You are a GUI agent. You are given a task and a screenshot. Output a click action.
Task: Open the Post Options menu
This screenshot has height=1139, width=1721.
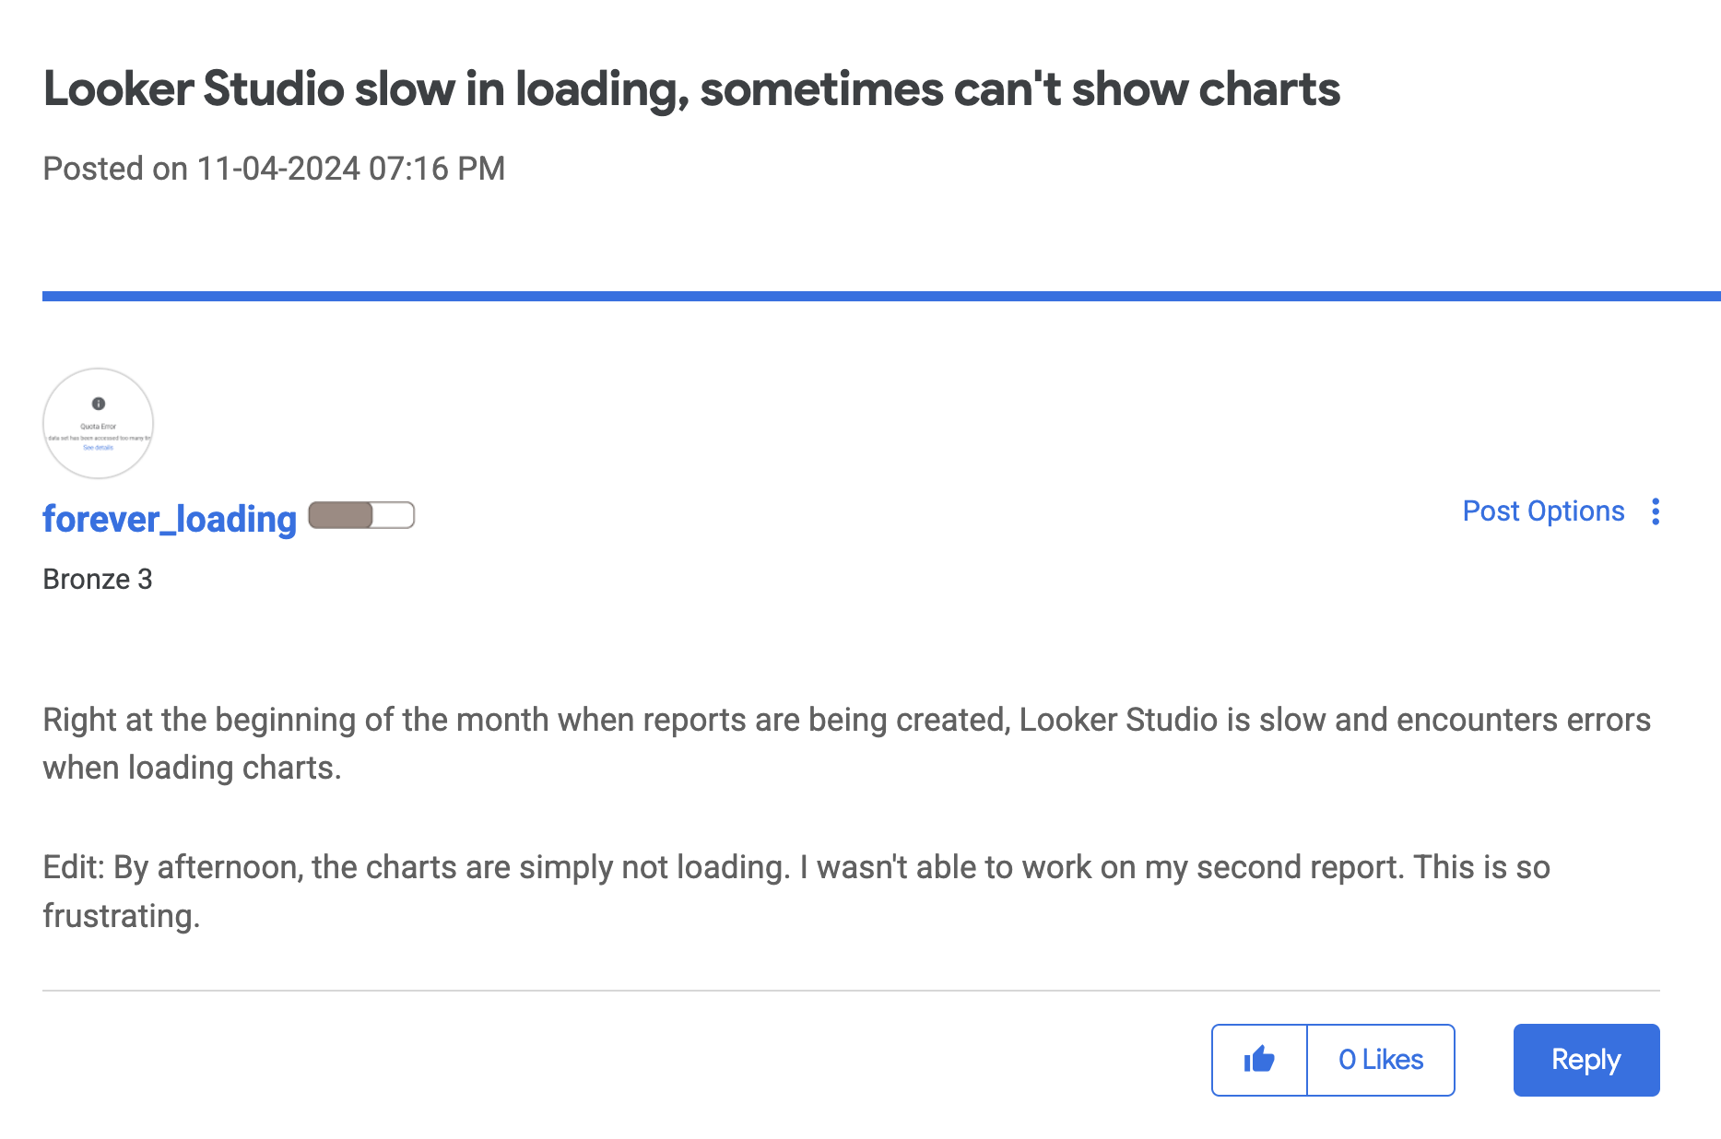[x=1543, y=511]
